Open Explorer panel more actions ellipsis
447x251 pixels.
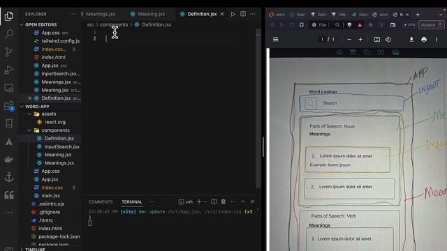point(73,14)
